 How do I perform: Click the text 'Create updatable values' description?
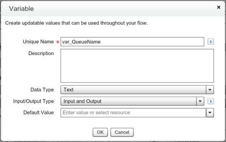coord(76,23)
